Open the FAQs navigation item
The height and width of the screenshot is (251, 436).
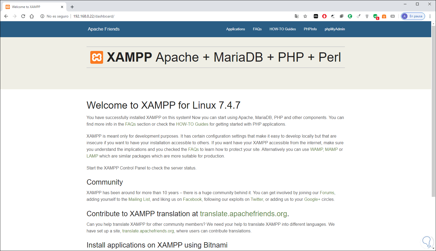(x=257, y=29)
